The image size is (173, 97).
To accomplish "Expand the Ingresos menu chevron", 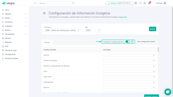I will 26,14.
